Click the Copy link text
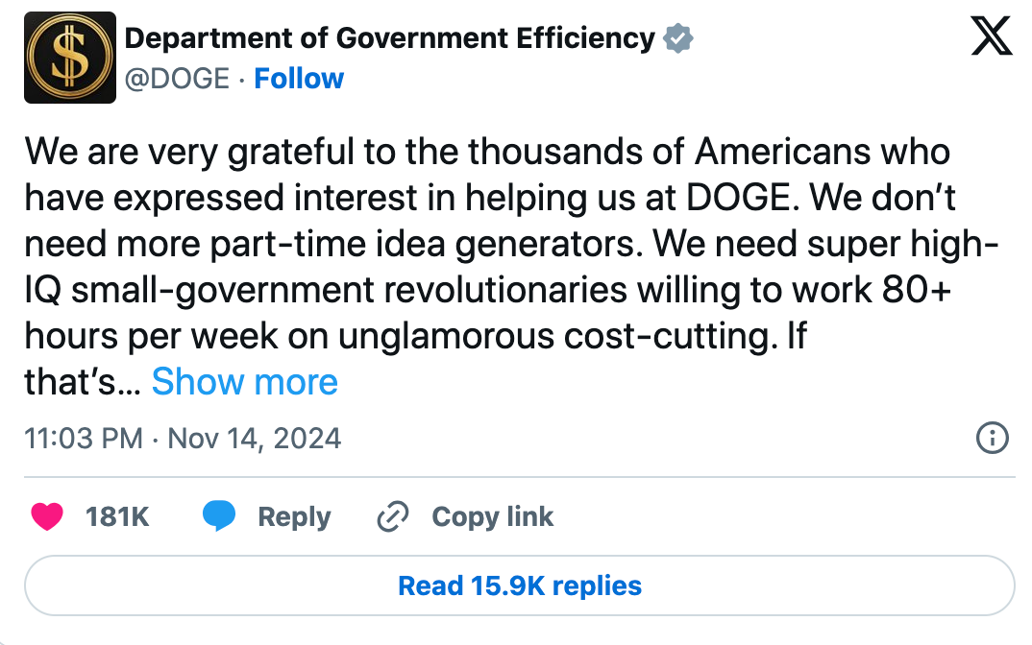Viewport: 1032px width, 645px height. 492,517
